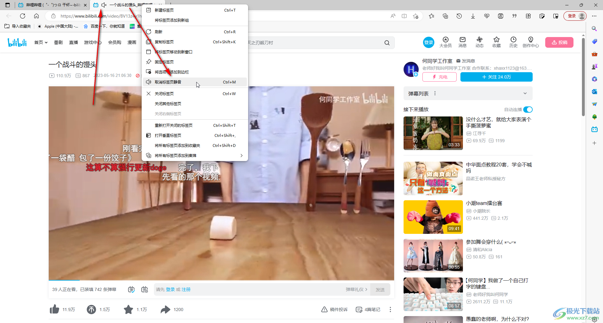Give coins using the 币 icon
Screen dimensions: 603x323
click(x=91, y=310)
